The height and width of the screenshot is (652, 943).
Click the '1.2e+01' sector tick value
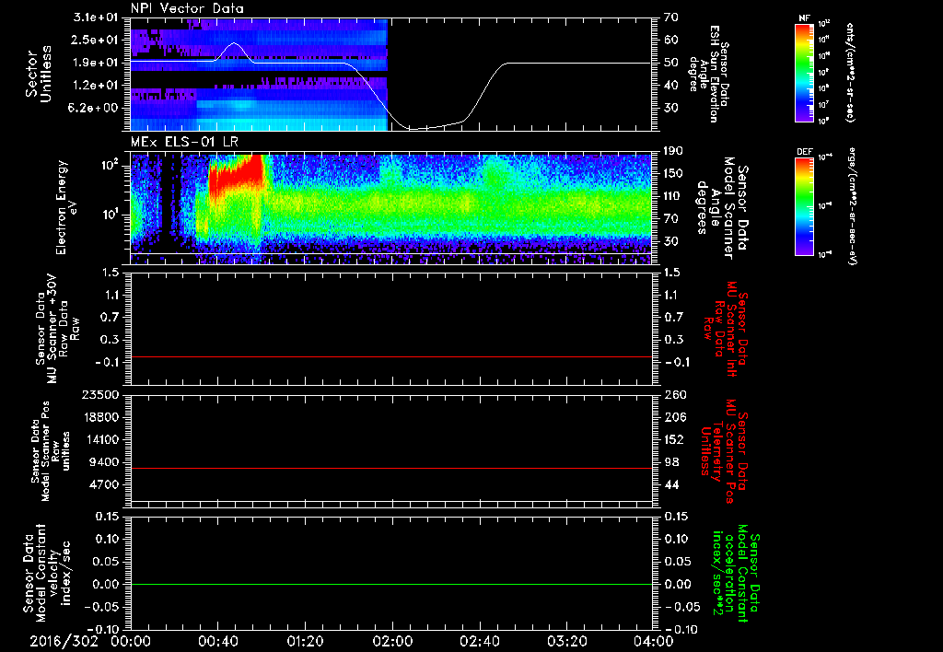pos(96,85)
